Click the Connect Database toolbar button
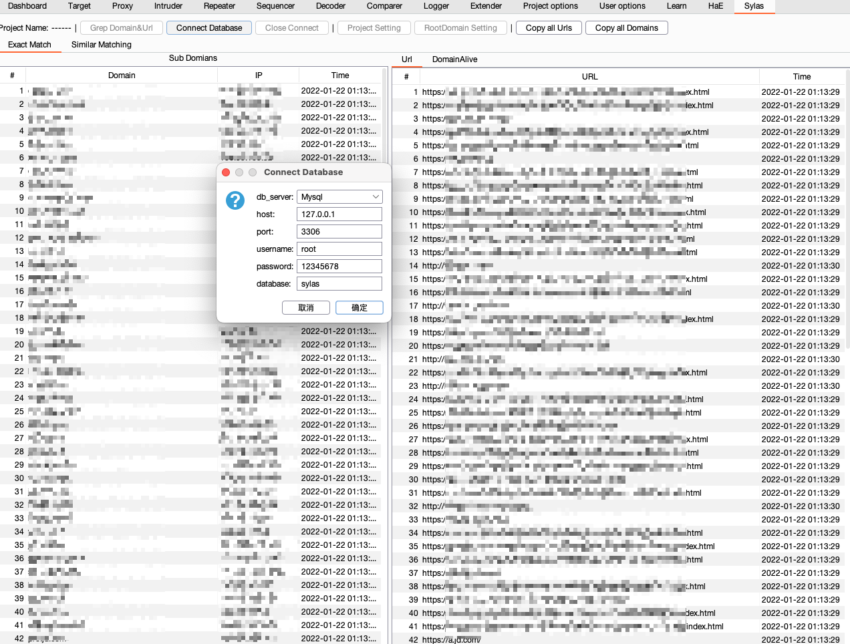Viewport: 850px width, 644px height. (209, 28)
